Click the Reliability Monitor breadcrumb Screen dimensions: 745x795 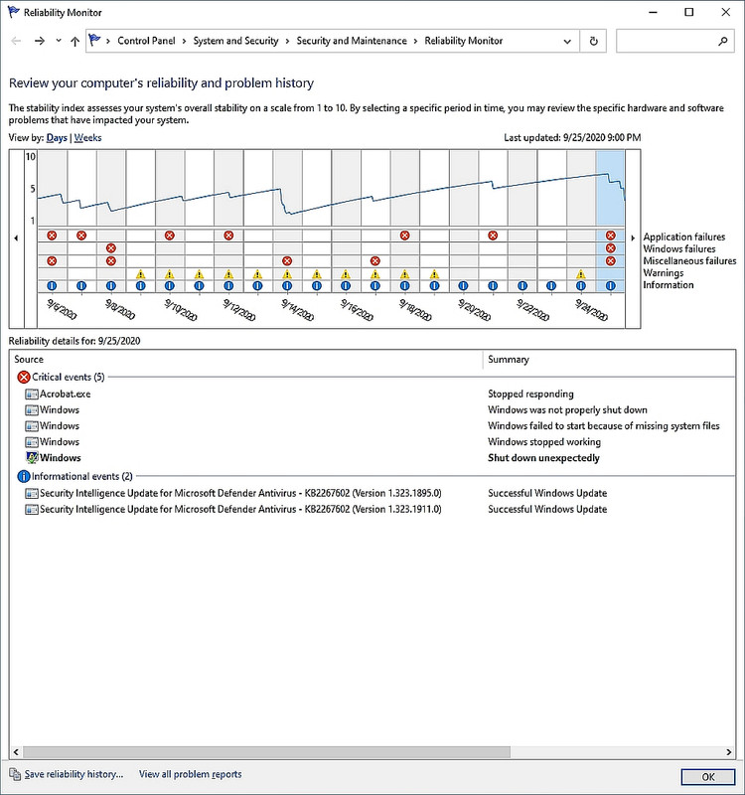pyautogui.click(x=463, y=41)
